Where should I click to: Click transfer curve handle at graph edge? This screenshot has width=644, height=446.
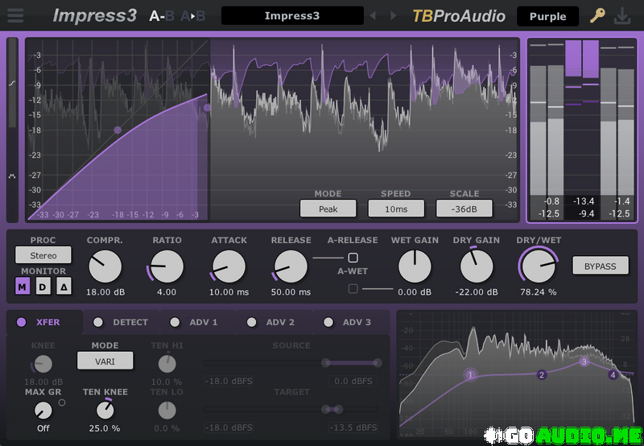pos(207,108)
